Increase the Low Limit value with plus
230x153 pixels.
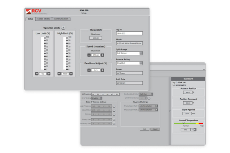pyautogui.click(x=49, y=74)
